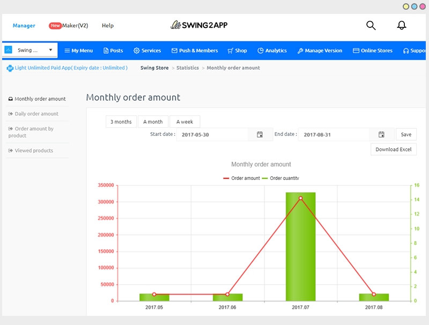Toggle the Order quantity legend series
Screen dimensions: 429x325
pos(280,178)
